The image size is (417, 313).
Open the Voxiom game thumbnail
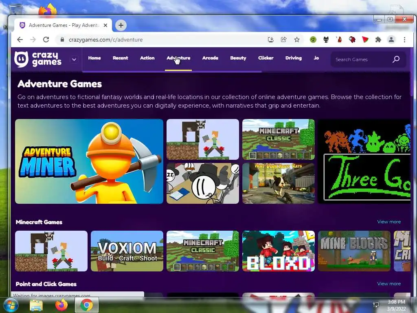coord(127,251)
